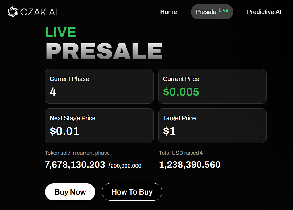
Task: Click the green $0.005 price value
Action: [x=181, y=92]
